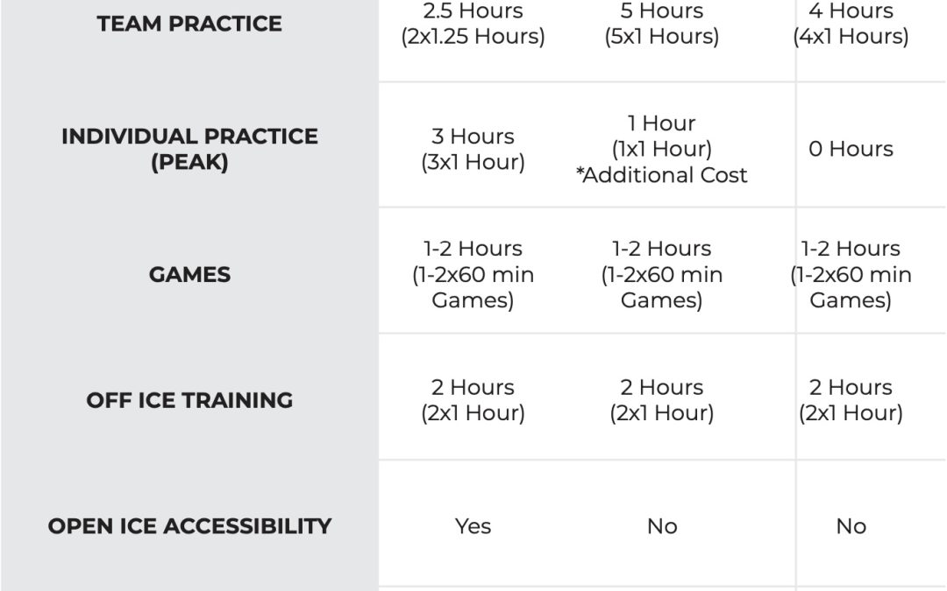Click the Yes open ice accessibility cell
The height and width of the screenshot is (591, 947).
tap(473, 526)
